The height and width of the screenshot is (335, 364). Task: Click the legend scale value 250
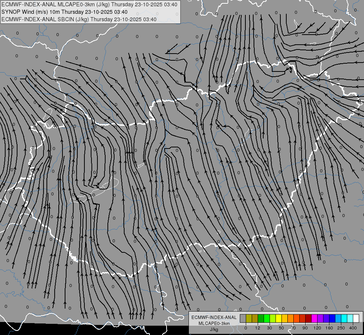341,328
